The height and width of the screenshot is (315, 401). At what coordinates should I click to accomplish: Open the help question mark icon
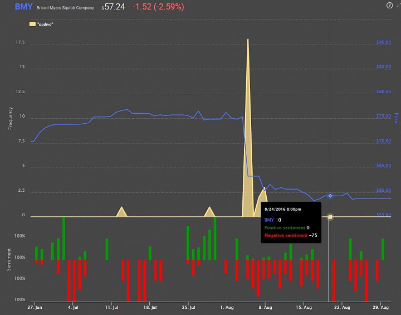[389, 6]
